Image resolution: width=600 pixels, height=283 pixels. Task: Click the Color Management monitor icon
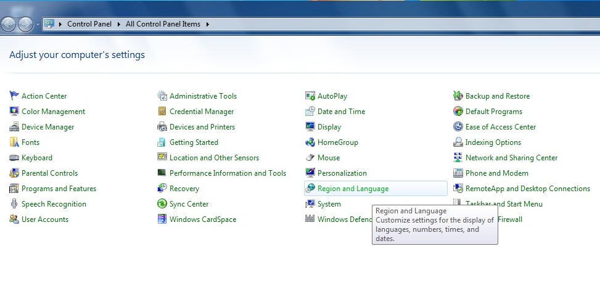(14, 111)
